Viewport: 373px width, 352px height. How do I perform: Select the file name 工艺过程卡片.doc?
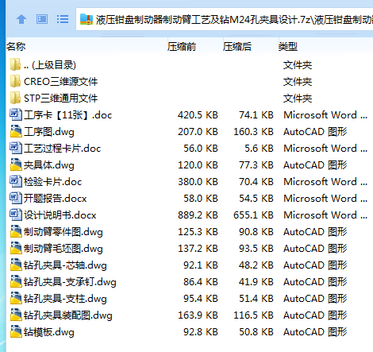tap(63, 149)
